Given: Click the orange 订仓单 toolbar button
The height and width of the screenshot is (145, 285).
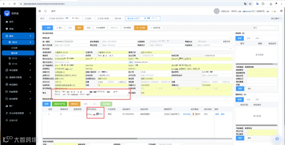Looking at the screenshot, I should [x=141, y=28].
